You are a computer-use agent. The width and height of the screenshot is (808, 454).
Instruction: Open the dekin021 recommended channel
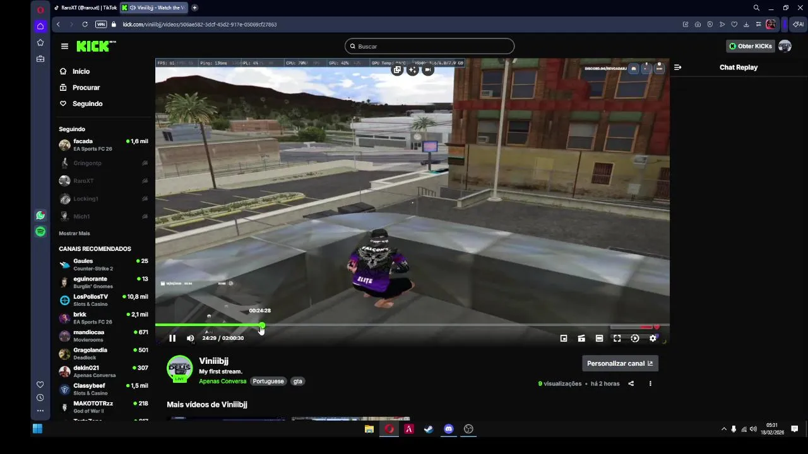[x=104, y=371]
